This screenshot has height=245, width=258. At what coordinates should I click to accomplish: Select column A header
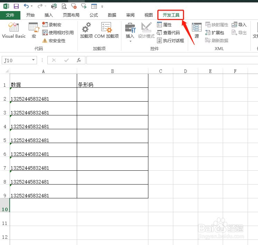[x=43, y=71]
